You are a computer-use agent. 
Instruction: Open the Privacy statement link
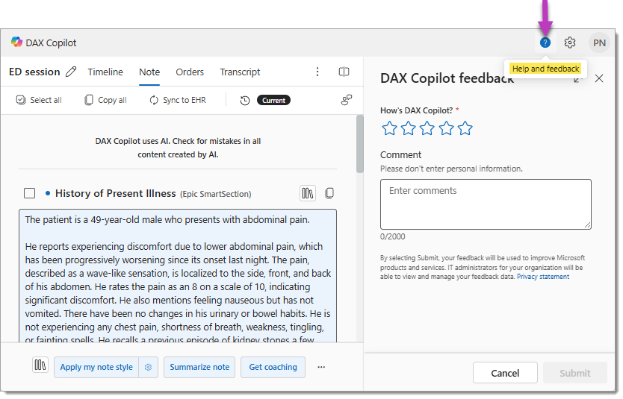[x=543, y=277]
